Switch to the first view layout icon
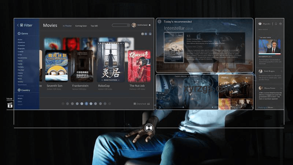Image resolution: width=293 pixels, height=165 pixels. (142, 34)
